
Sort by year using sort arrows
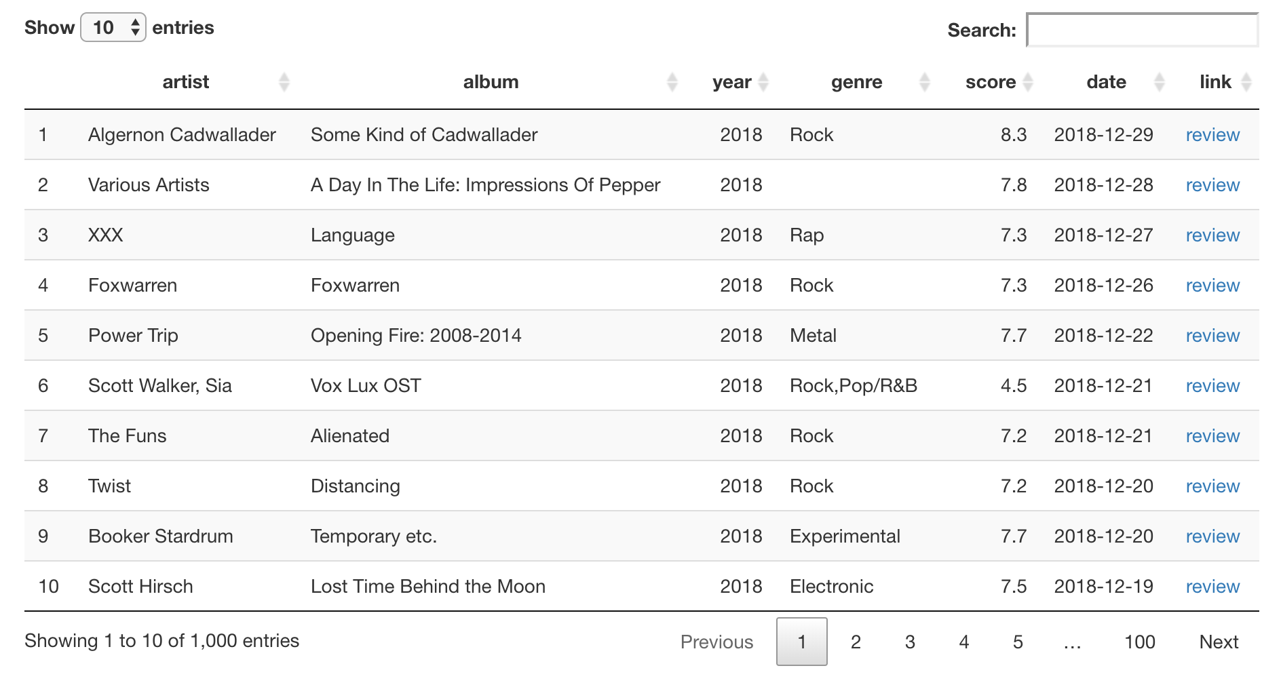[x=763, y=82]
